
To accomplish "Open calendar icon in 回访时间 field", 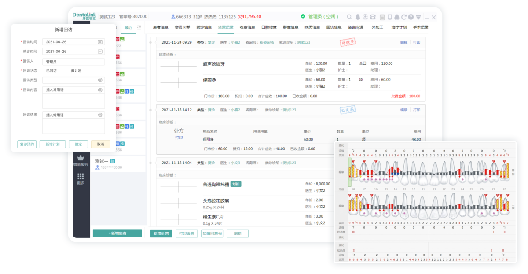I will pyautogui.click(x=100, y=42).
